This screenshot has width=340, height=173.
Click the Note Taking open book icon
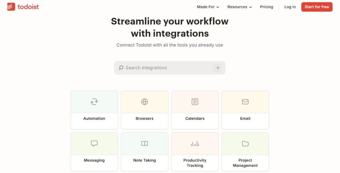tap(144, 144)
